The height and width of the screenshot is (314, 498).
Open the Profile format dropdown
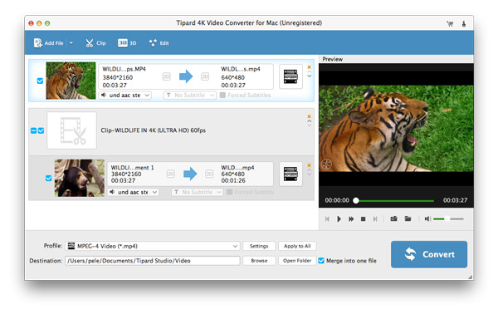153,246
